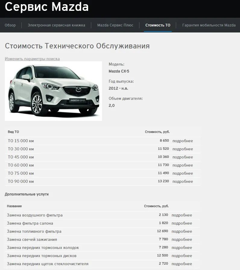
Task: Click the ТО 15 000 км row label
Action: (21, 141)
